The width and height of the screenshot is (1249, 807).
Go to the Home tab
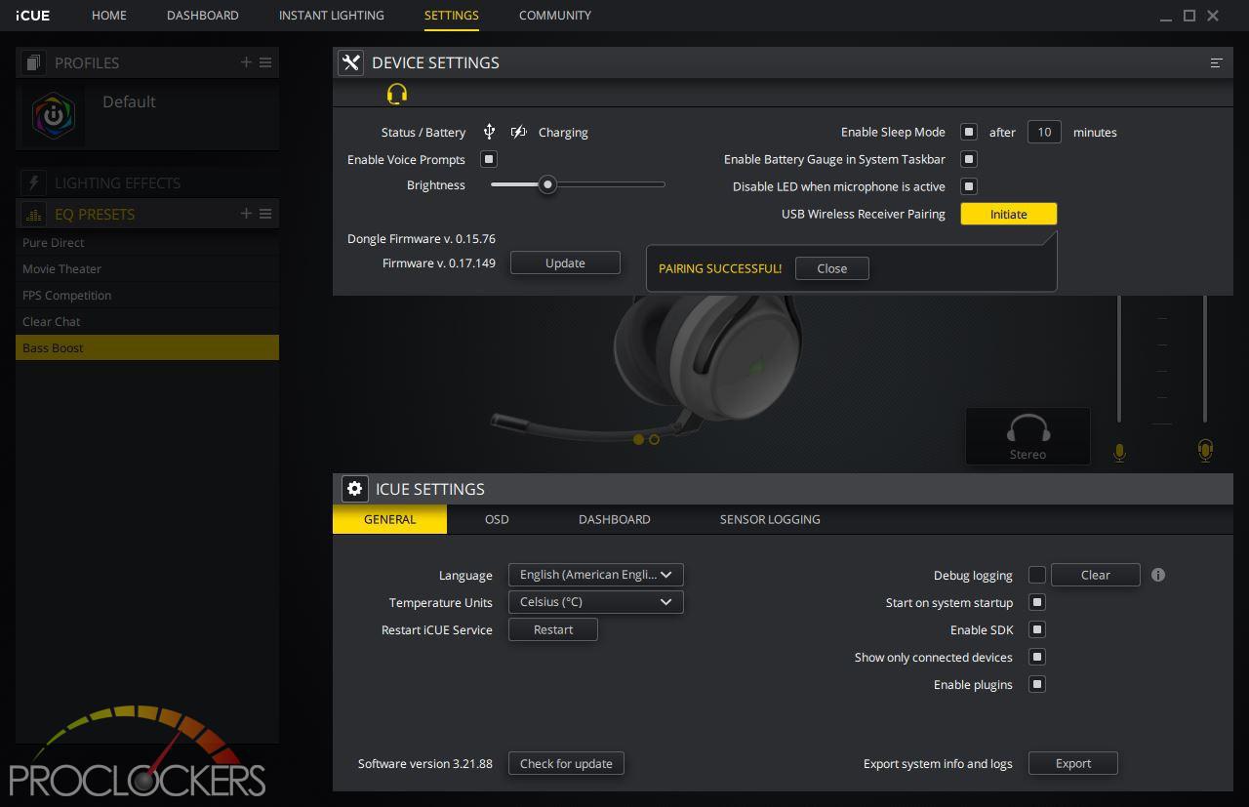pos(109,16)
